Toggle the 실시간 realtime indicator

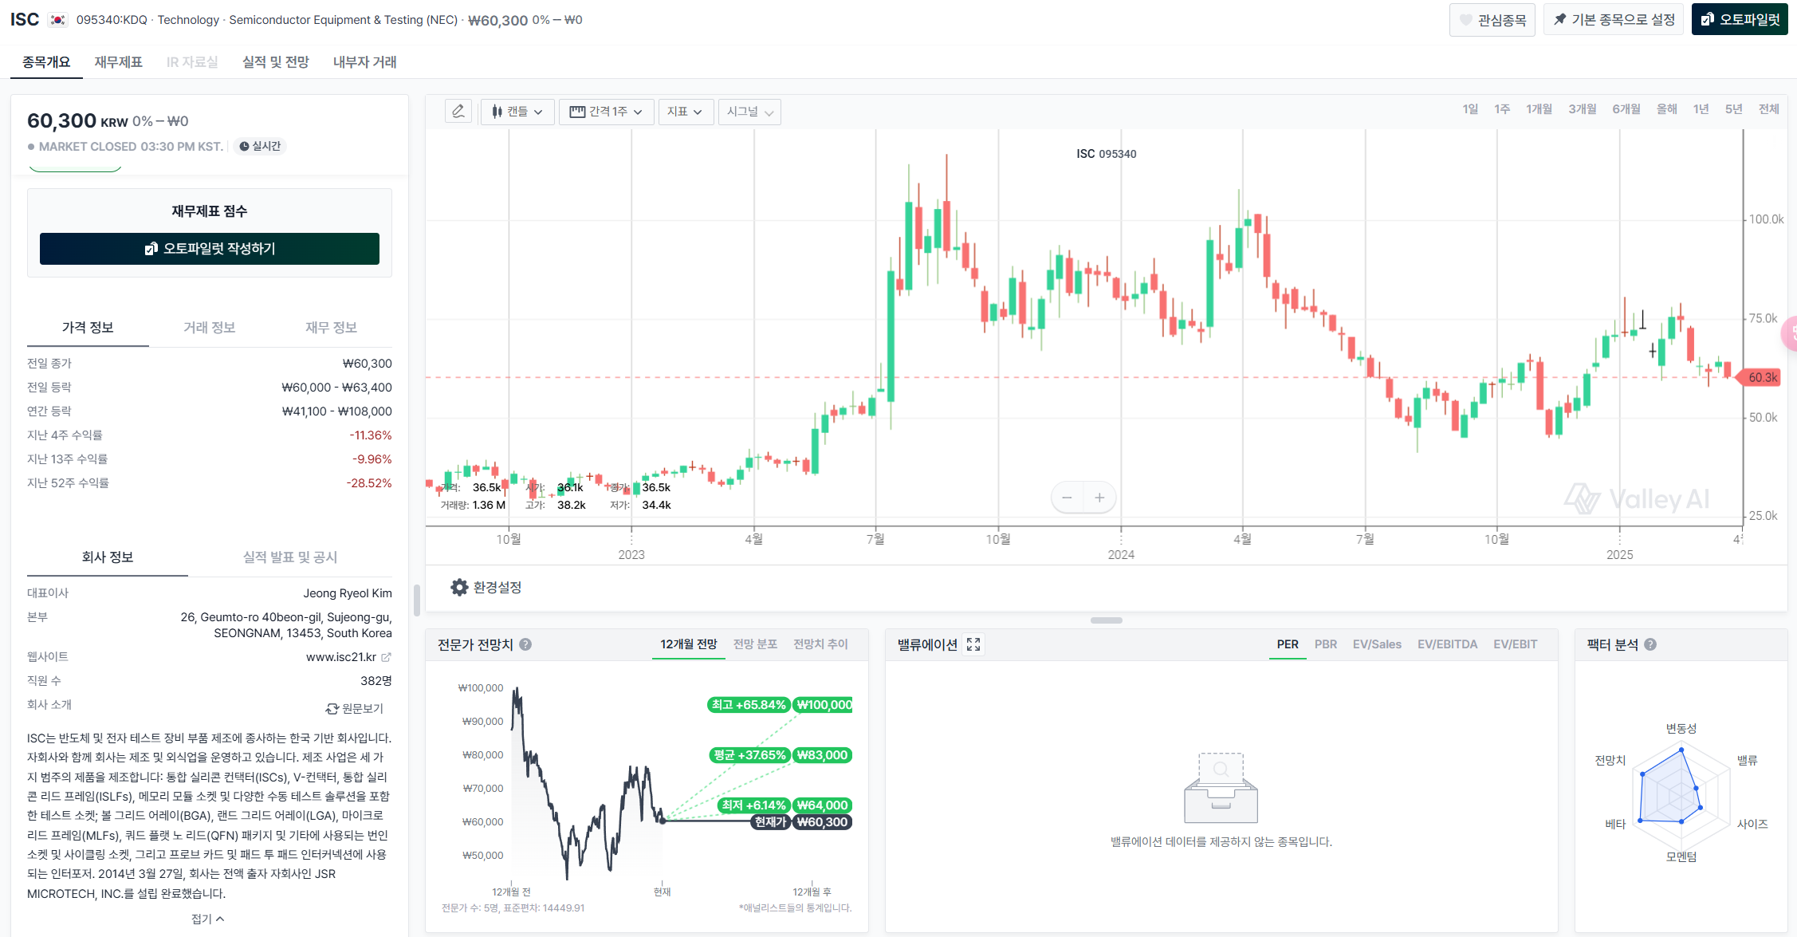coord(260,146)
